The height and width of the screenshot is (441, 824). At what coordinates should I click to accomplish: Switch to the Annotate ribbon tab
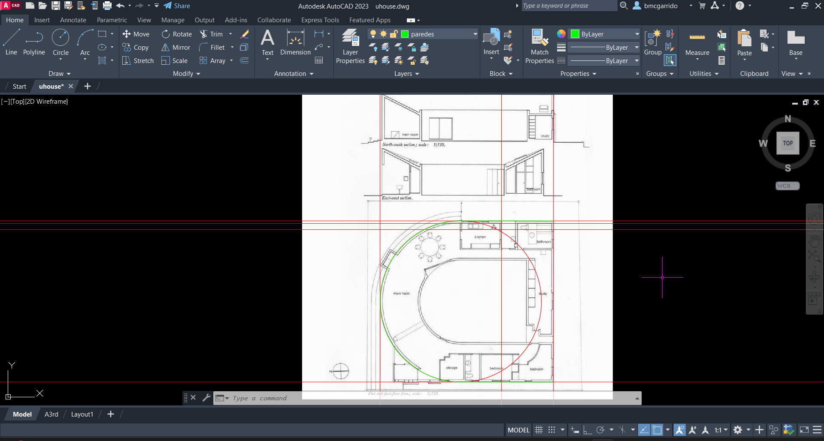(x=73, y=20)
